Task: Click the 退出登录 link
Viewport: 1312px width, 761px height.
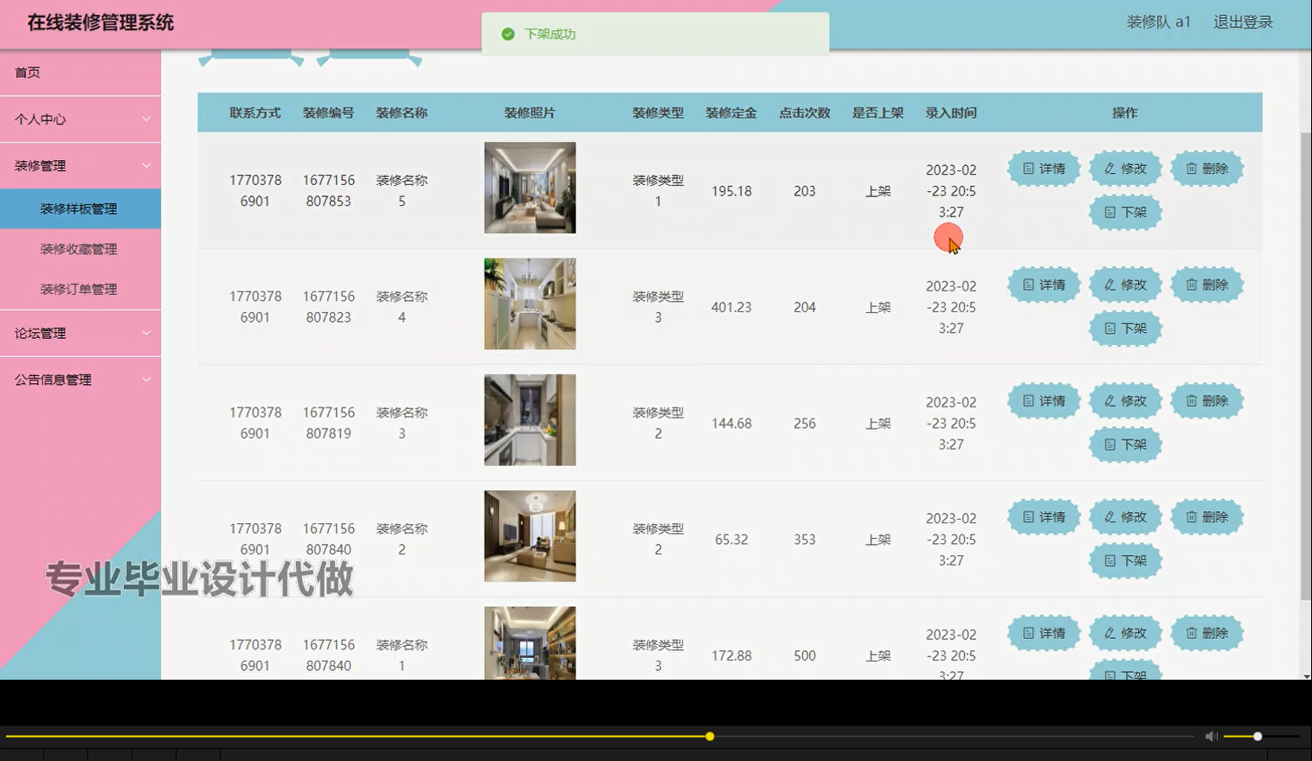Action: (x=1244, y=22)
